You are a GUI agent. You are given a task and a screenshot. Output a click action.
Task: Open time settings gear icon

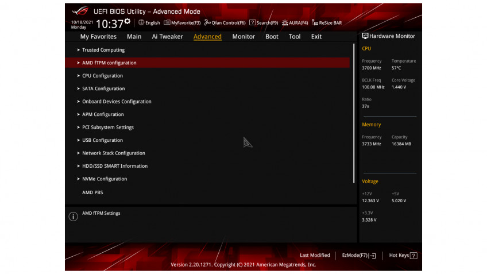pyautogui.click(x=127, y=21)
